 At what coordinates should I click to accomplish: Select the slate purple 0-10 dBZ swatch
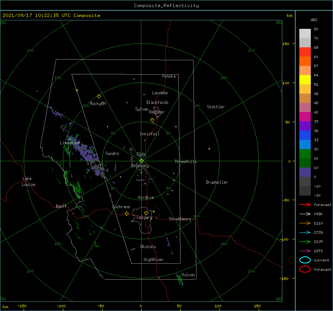[x=305, y=172]
